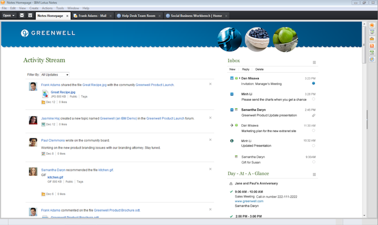Open the RSS Feeds sidebar icon

coord(372,45)
